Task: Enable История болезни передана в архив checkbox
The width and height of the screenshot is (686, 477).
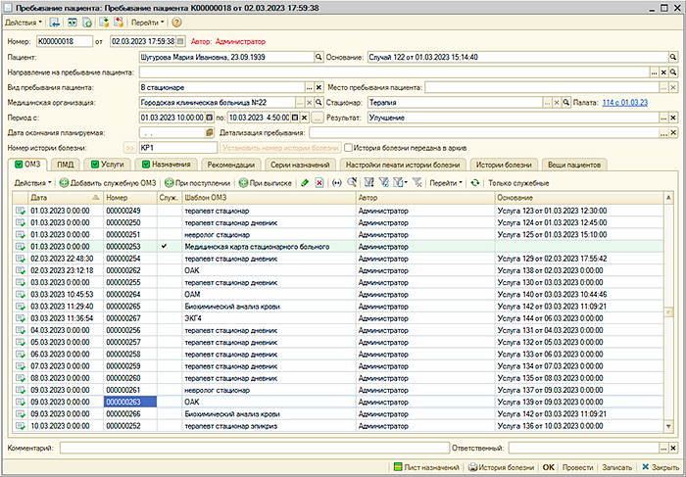Action: pos(348,148)
